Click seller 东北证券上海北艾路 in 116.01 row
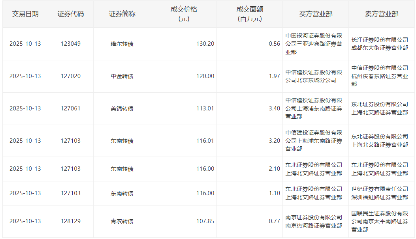416x239 pixels. tap(380, 141)
